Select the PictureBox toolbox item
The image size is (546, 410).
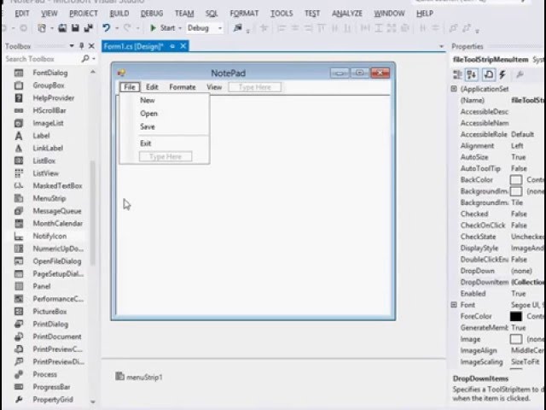[45, 311]
